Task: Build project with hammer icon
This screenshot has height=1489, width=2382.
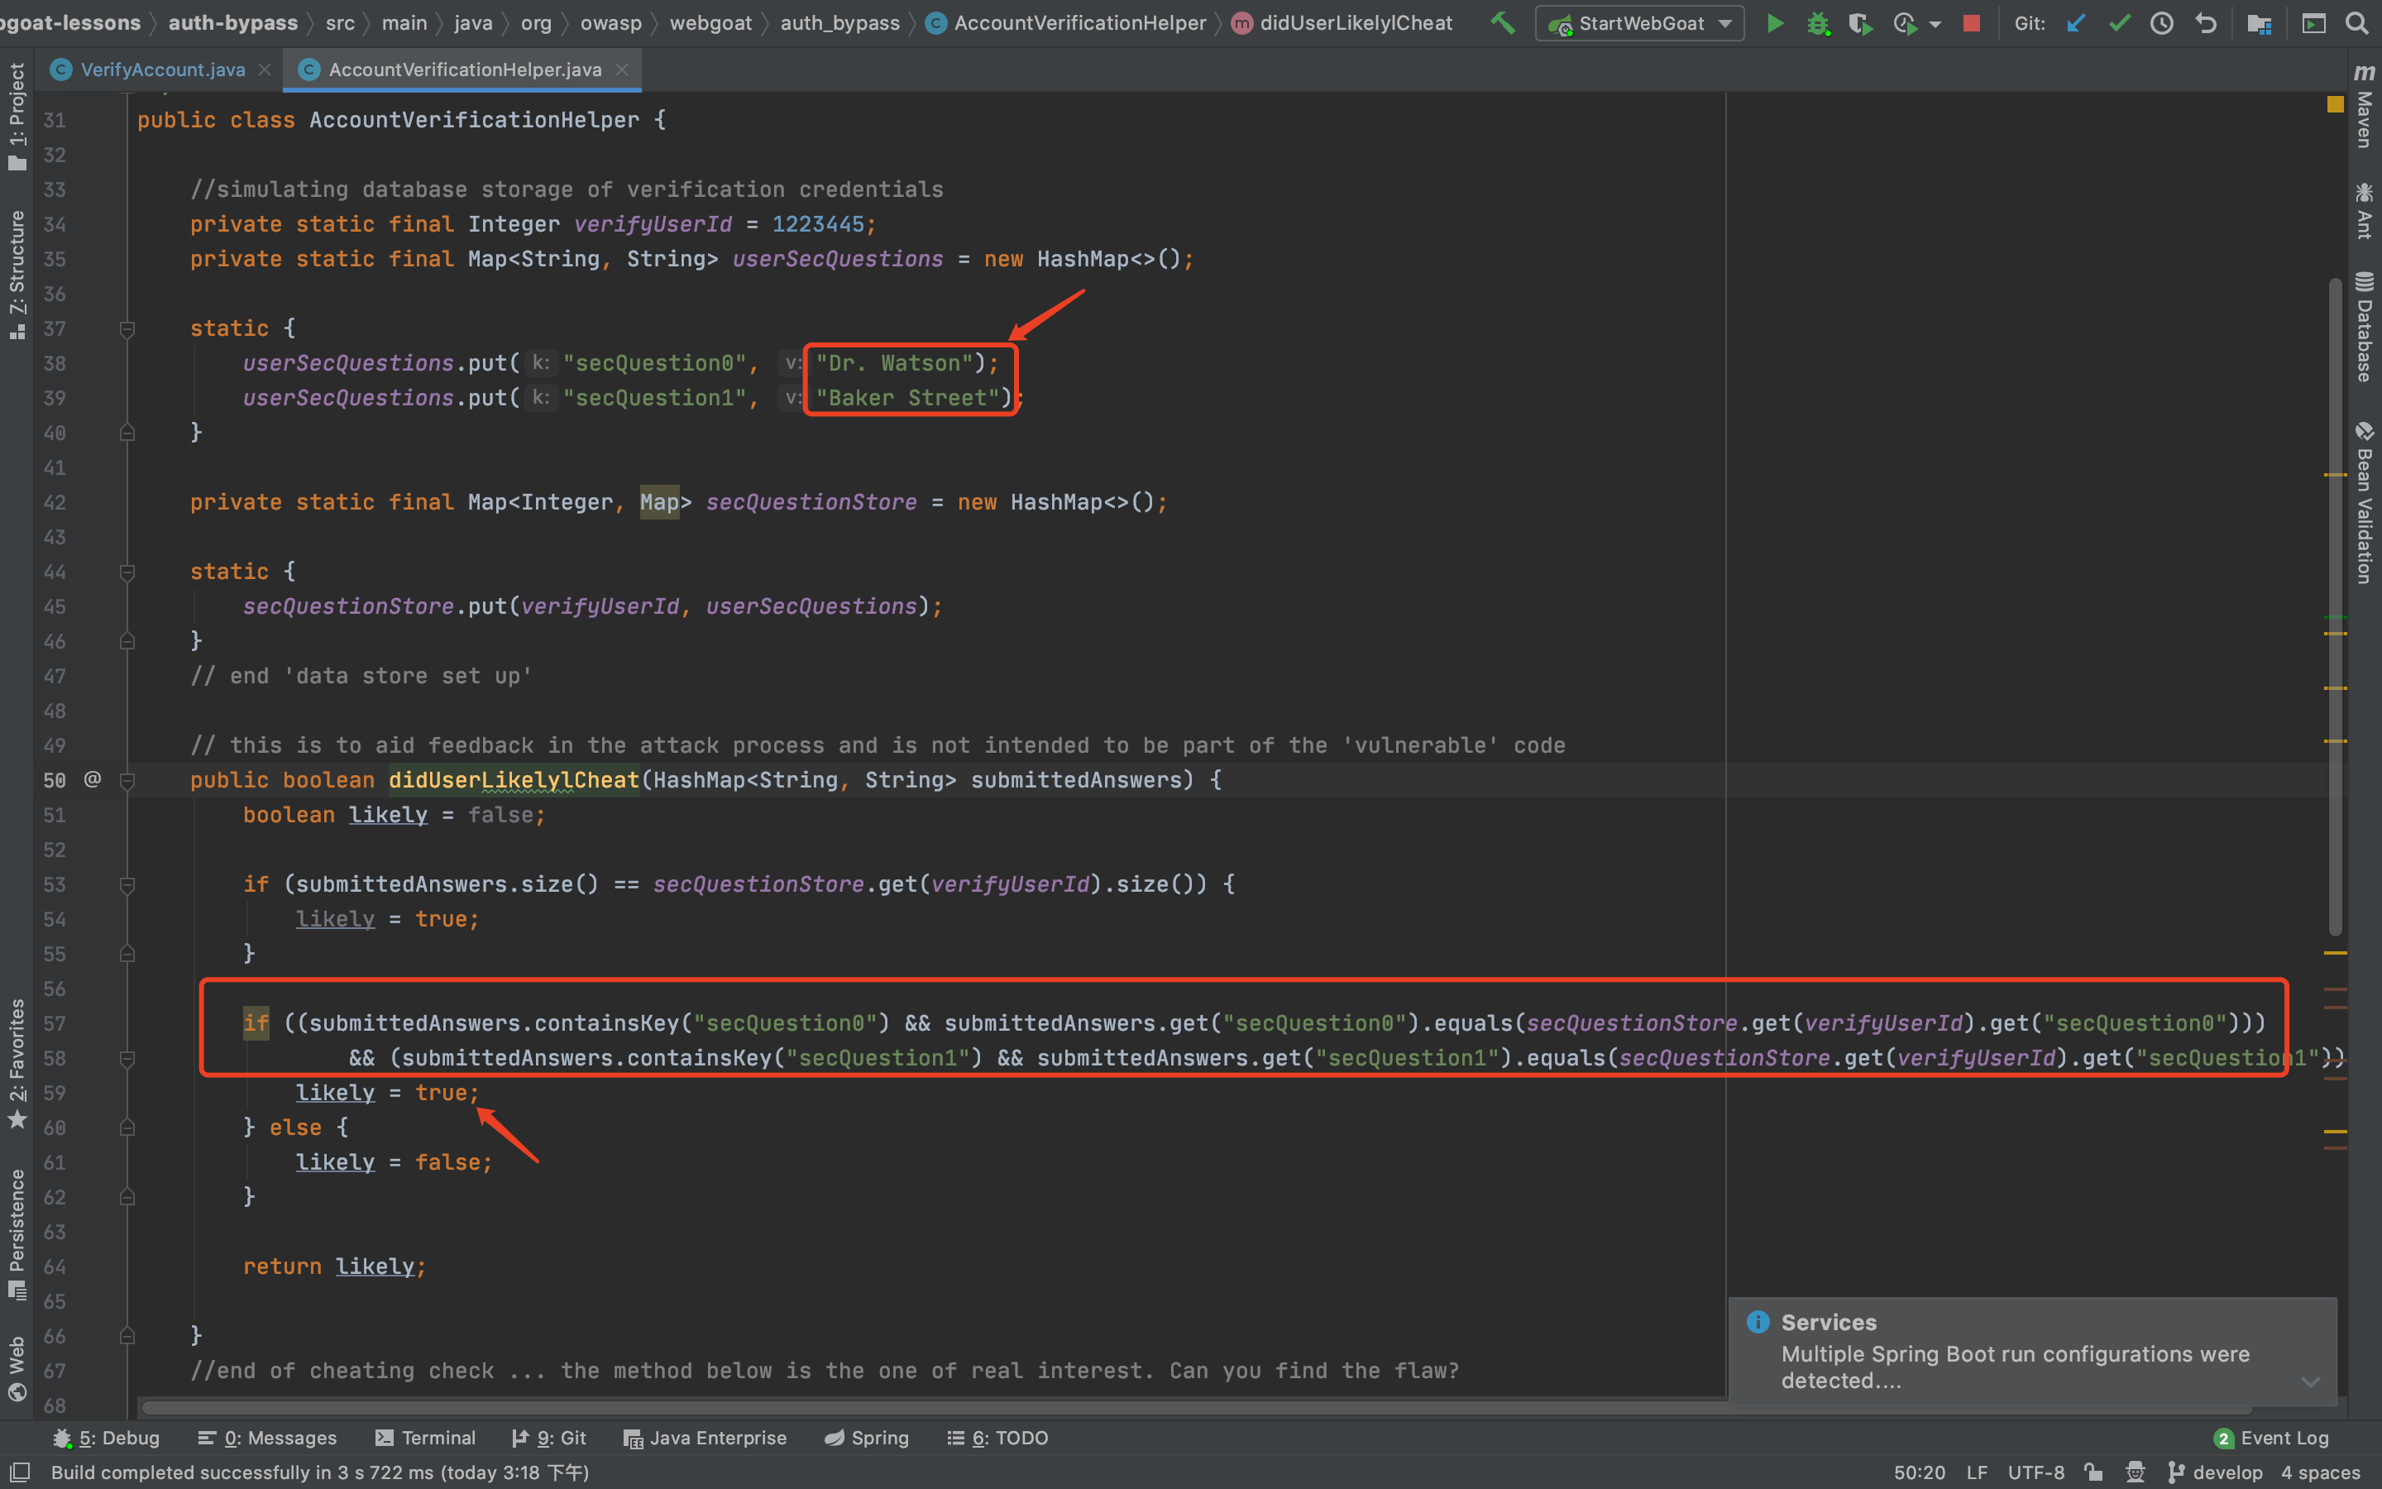Action: (x=1502, y=22)
